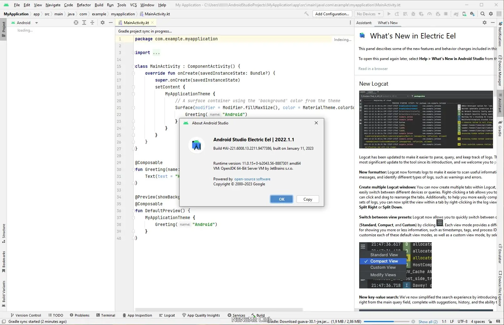Click the editor horizontal scrollbar
The height and width of the screenshot is (325, 504).
tap(218, 310)
